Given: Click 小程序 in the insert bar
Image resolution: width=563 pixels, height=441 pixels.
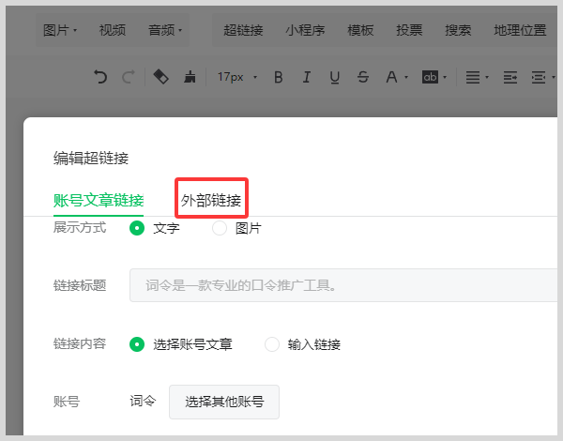Looking at the screenshot, I should coord(305,30).
